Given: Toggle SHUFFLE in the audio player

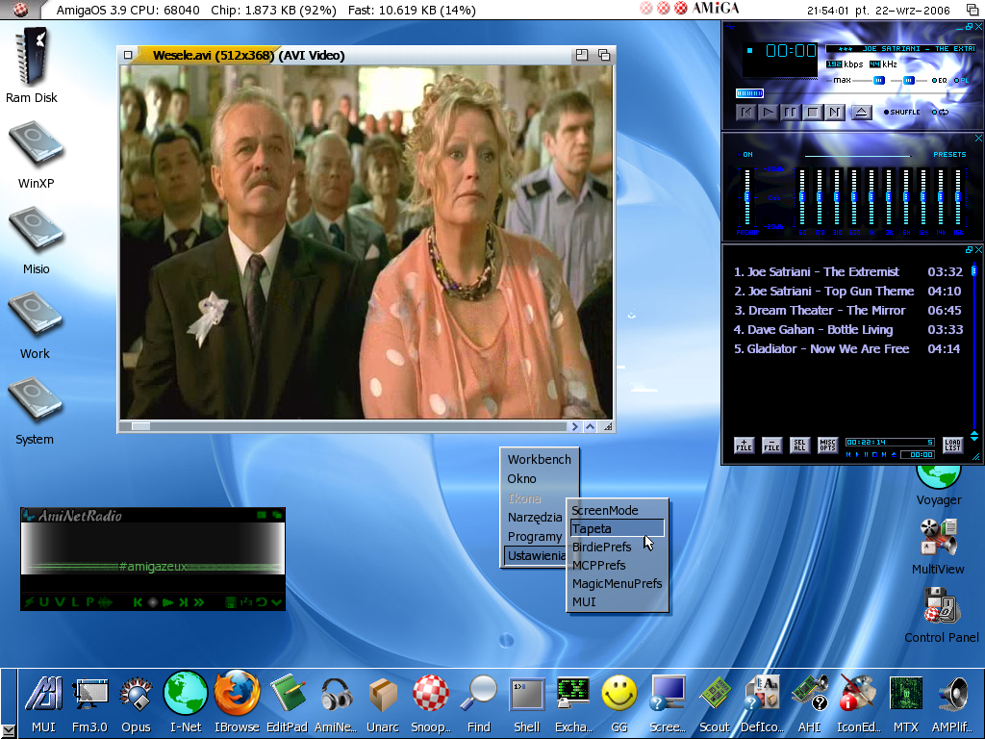Looking at the screenshot, I should pos(901,112).
